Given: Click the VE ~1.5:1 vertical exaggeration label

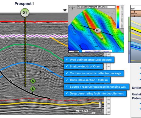Looking at the screenshot, I should tap(82, 111).
